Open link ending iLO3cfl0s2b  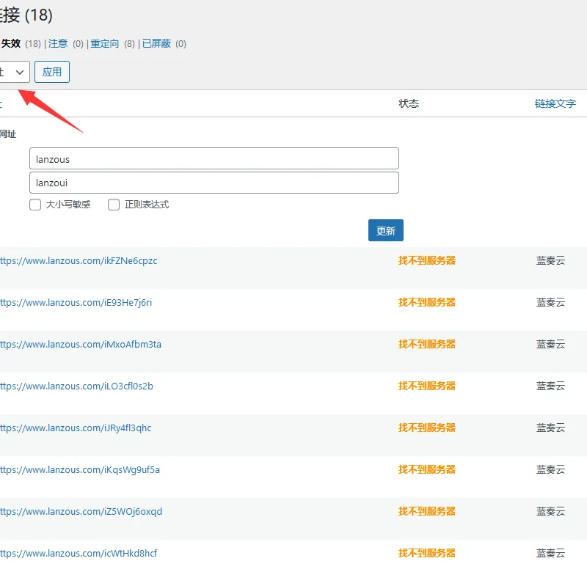(77, 386)
